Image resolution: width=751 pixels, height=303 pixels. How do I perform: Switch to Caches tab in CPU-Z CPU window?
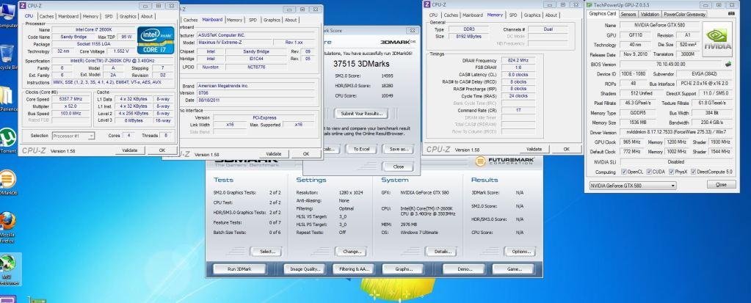click(x=46, y=16)
